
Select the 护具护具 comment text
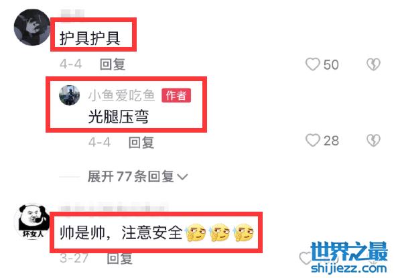pos(90,38)
